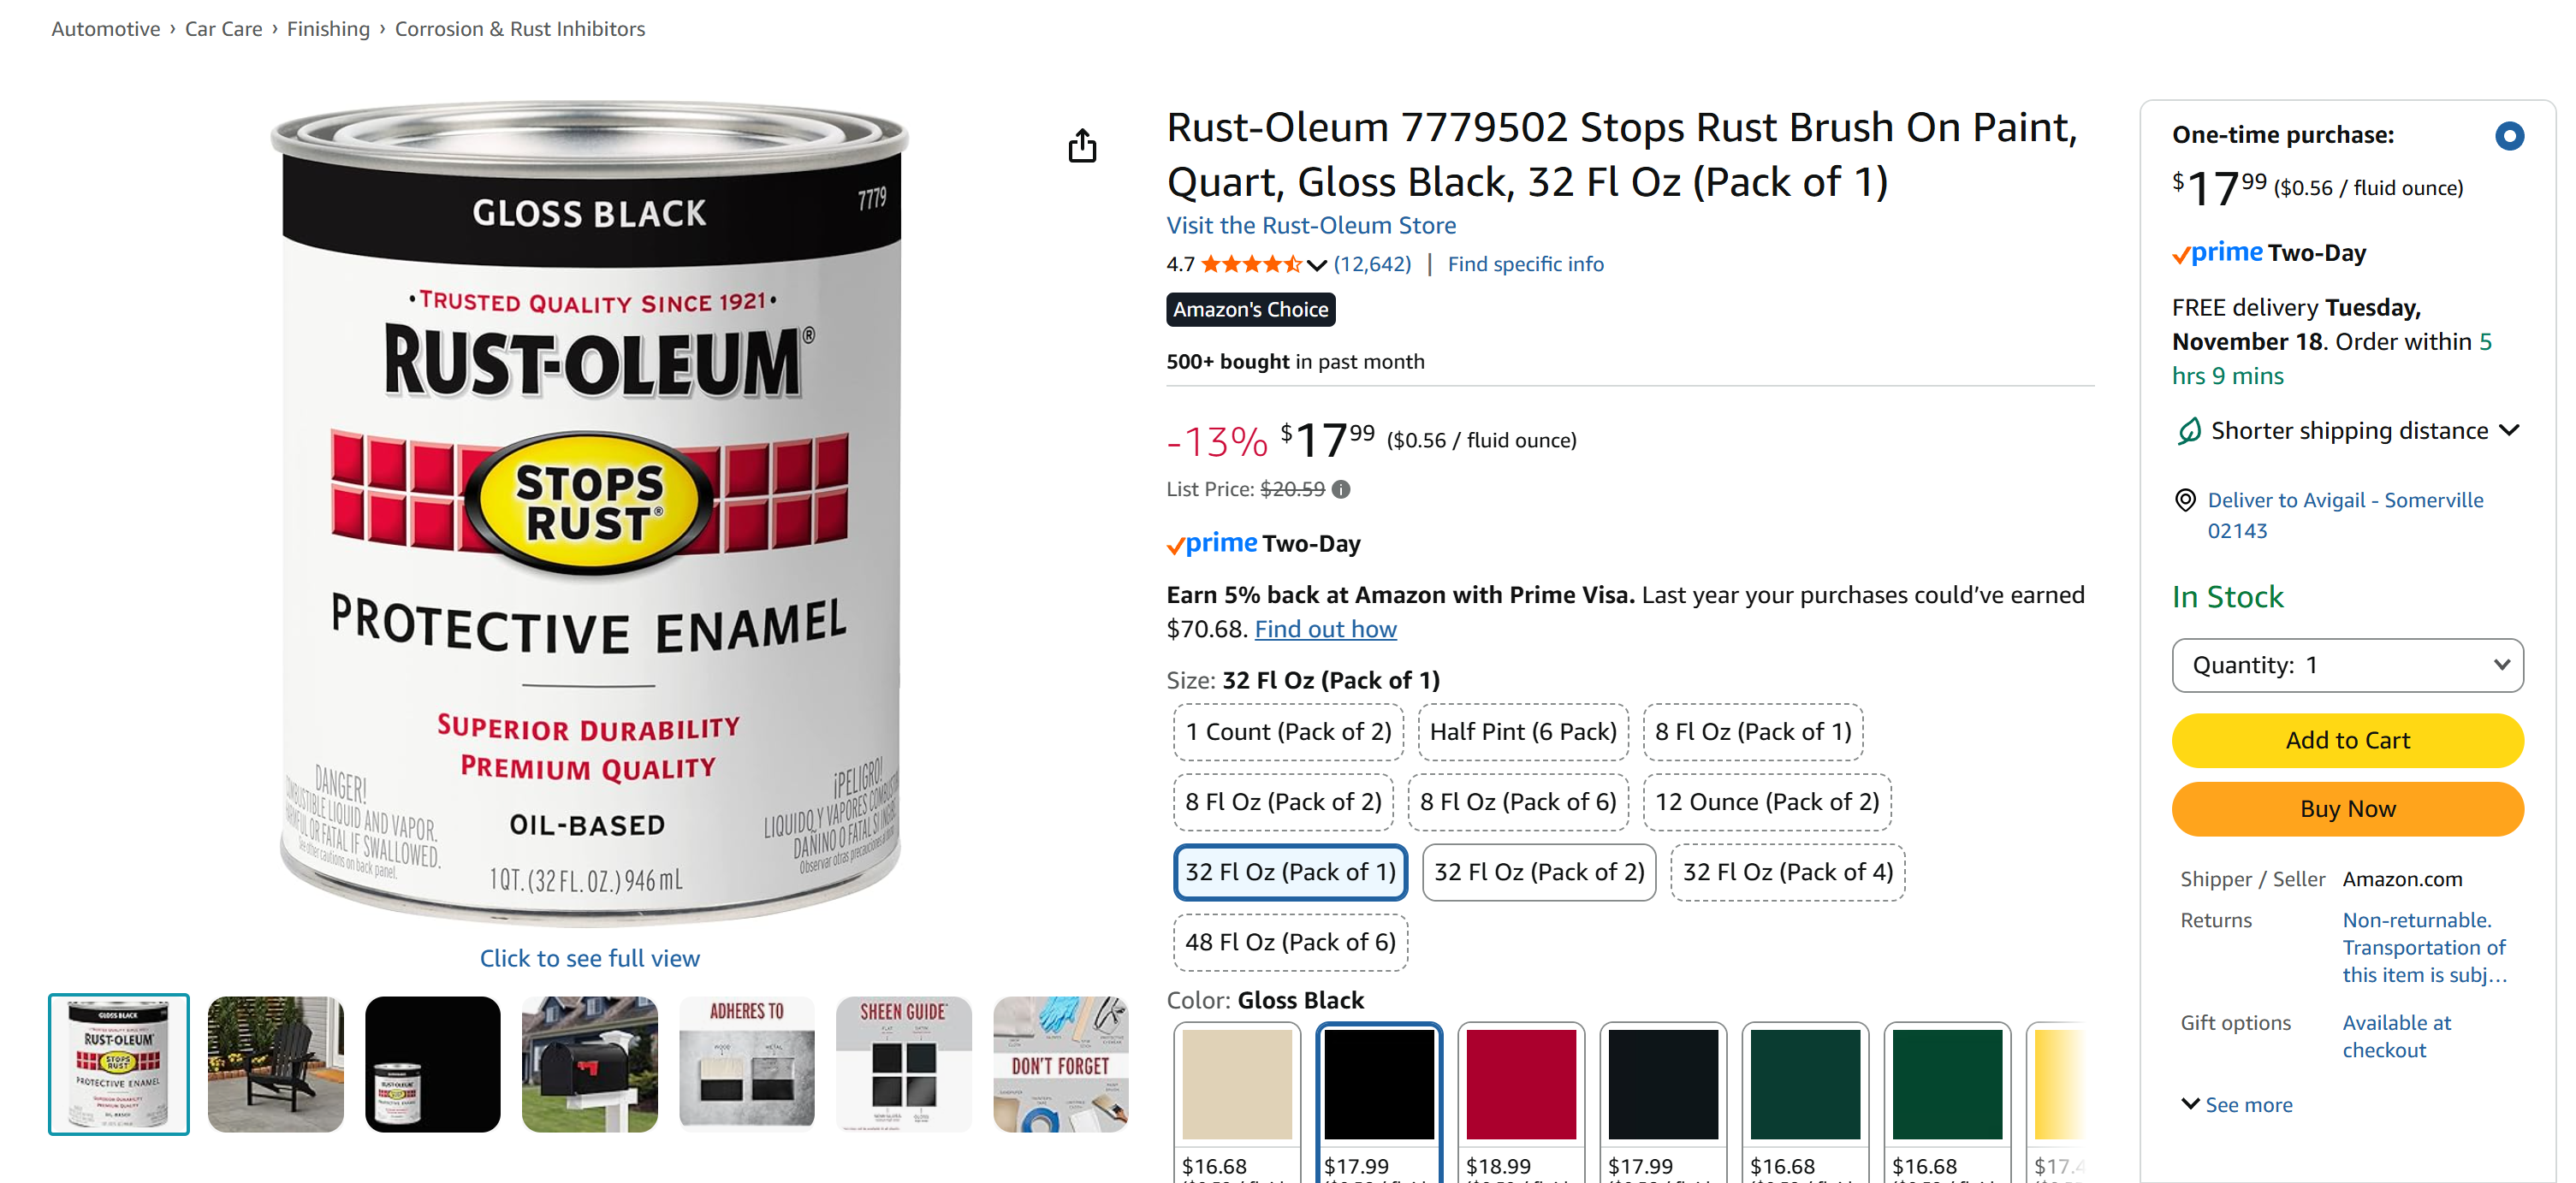
Task: Open the Quantity dropdown
Action: coord(2347,665)
